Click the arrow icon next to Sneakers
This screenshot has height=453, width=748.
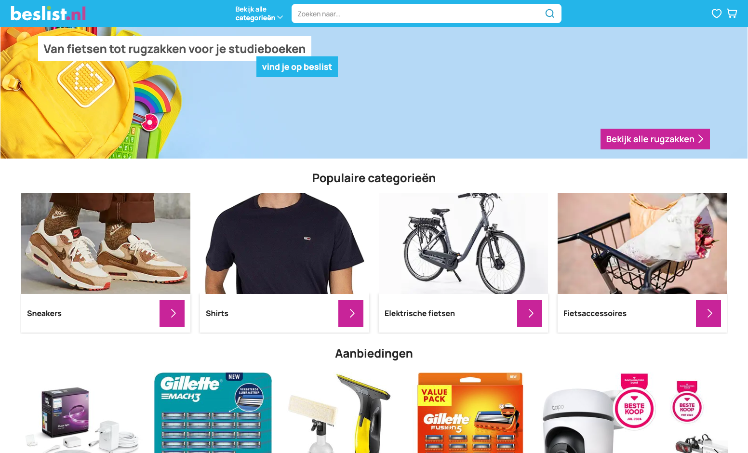pyautogui.click(x=172, y=313)
